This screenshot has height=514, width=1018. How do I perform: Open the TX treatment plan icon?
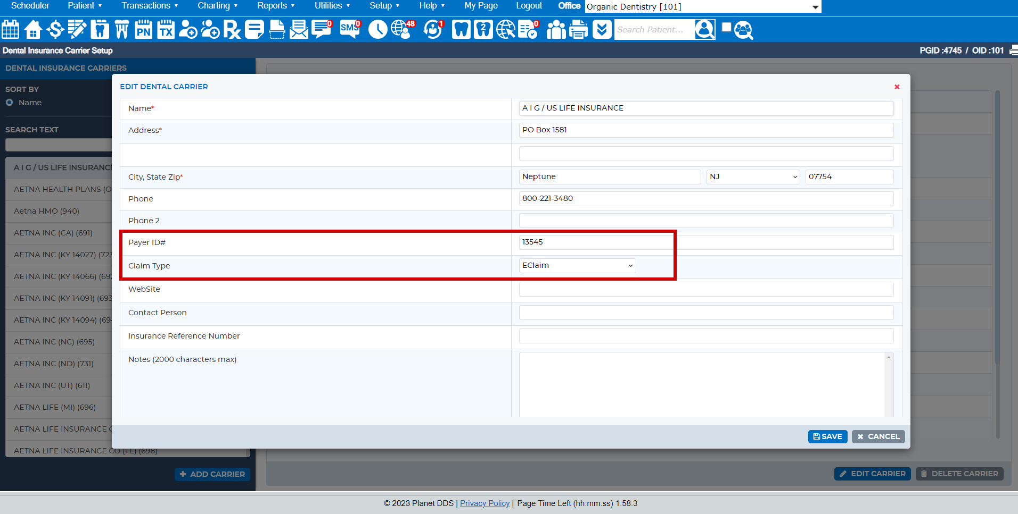click(x=166, y=30)
